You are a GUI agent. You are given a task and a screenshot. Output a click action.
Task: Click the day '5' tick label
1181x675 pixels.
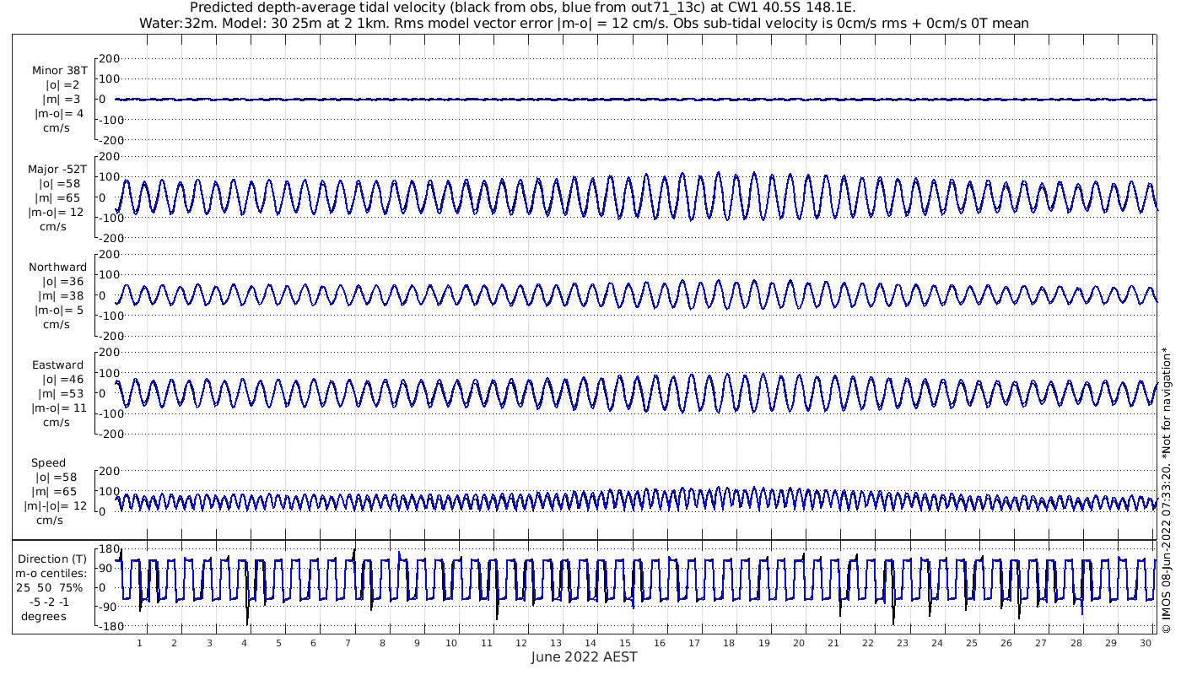[x=278, y=643]
